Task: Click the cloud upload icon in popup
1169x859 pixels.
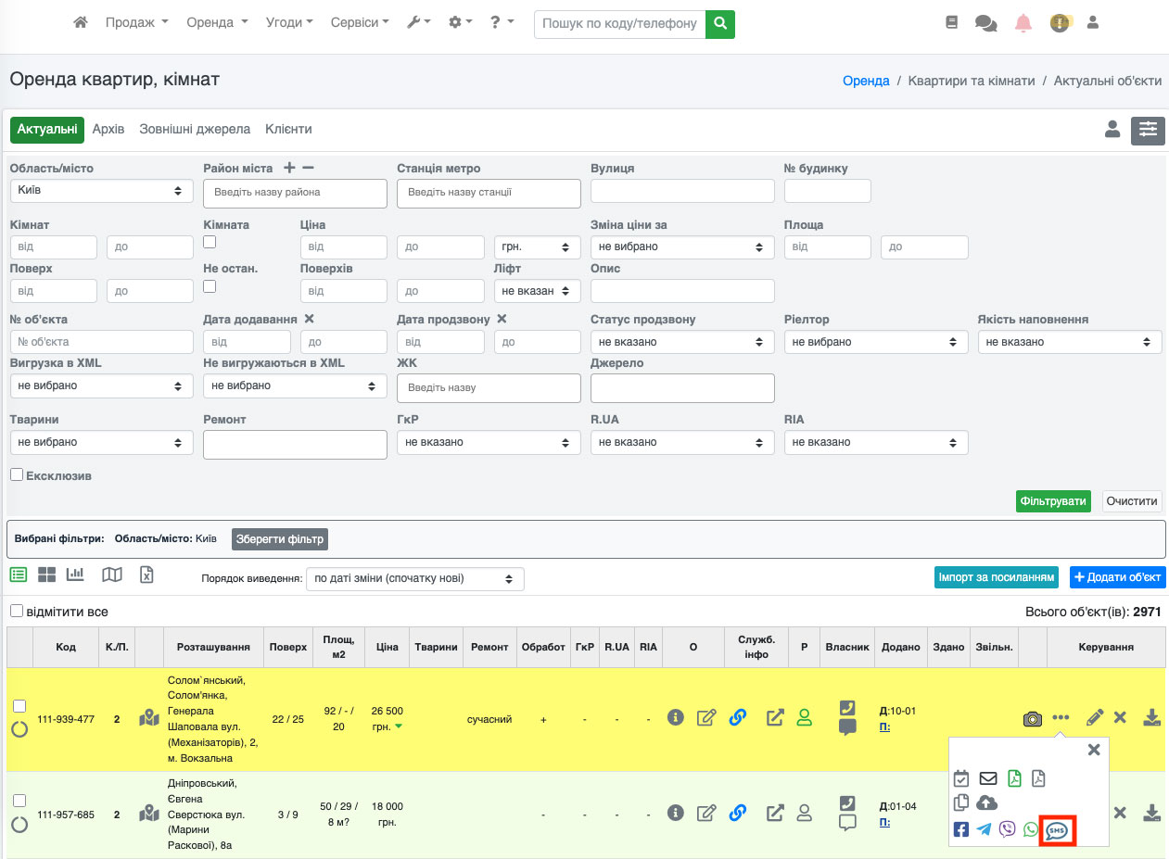Action: (x=987, y=802)
